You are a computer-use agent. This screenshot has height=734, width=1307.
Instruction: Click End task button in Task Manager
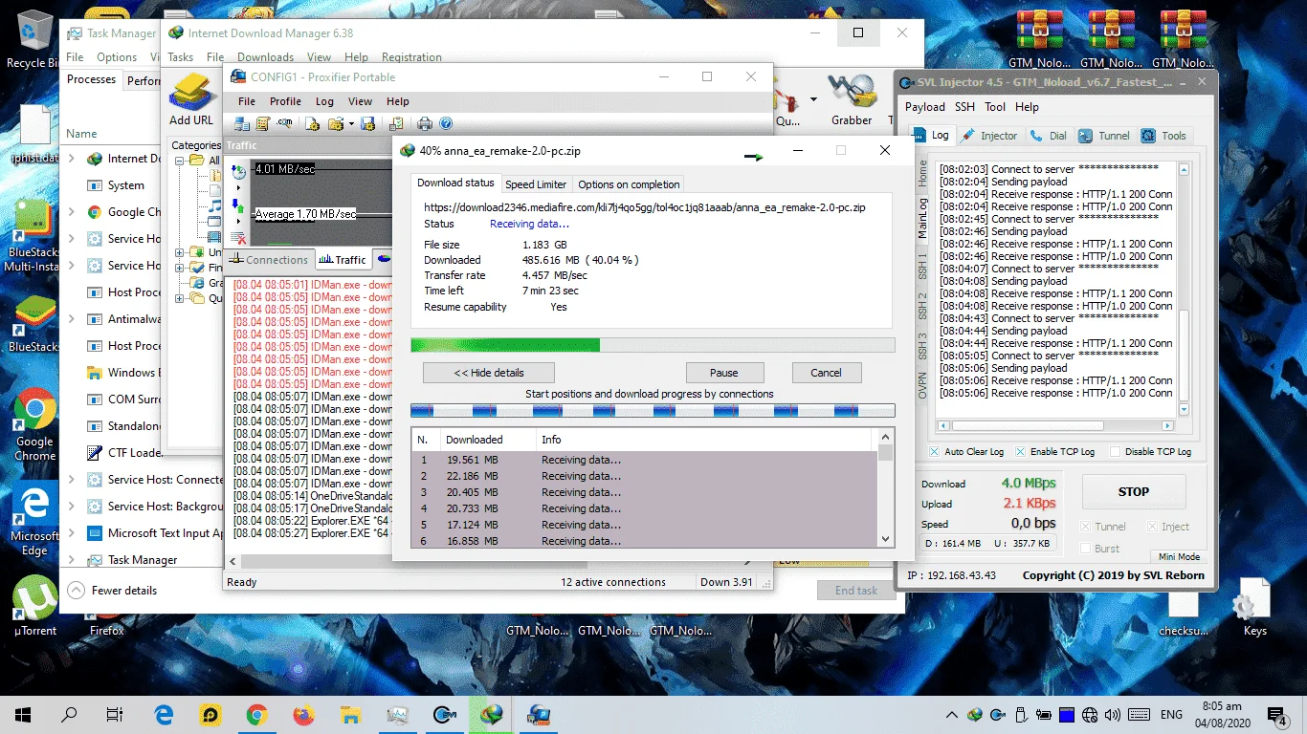855,591
